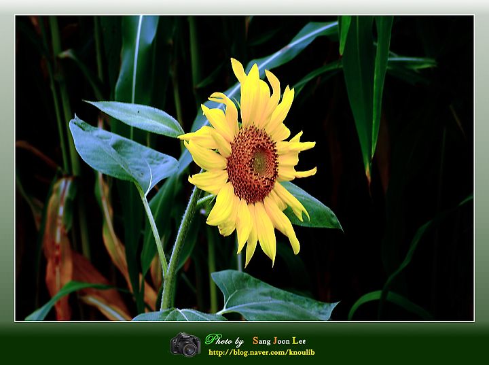Click the camera icon beside the credit
The image size is (489, 365).
(185, 345)
